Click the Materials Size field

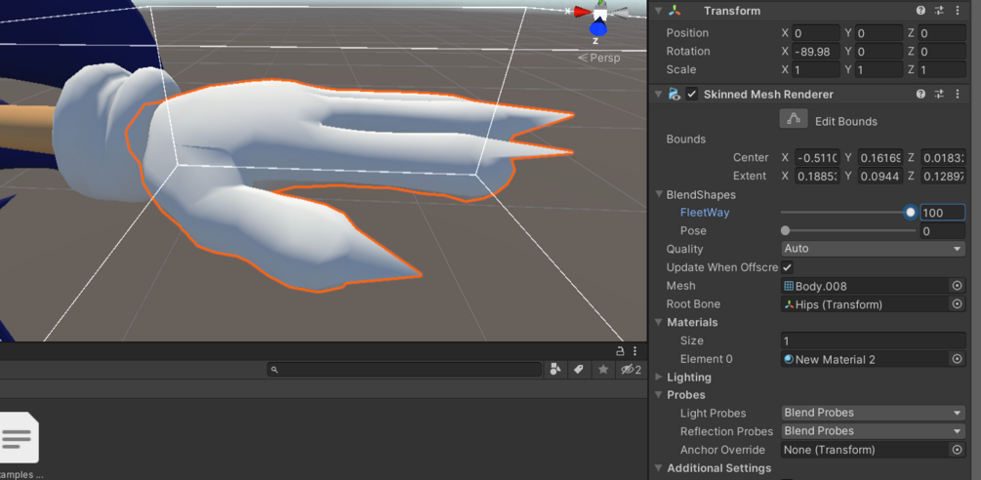[x=873, y=341]
